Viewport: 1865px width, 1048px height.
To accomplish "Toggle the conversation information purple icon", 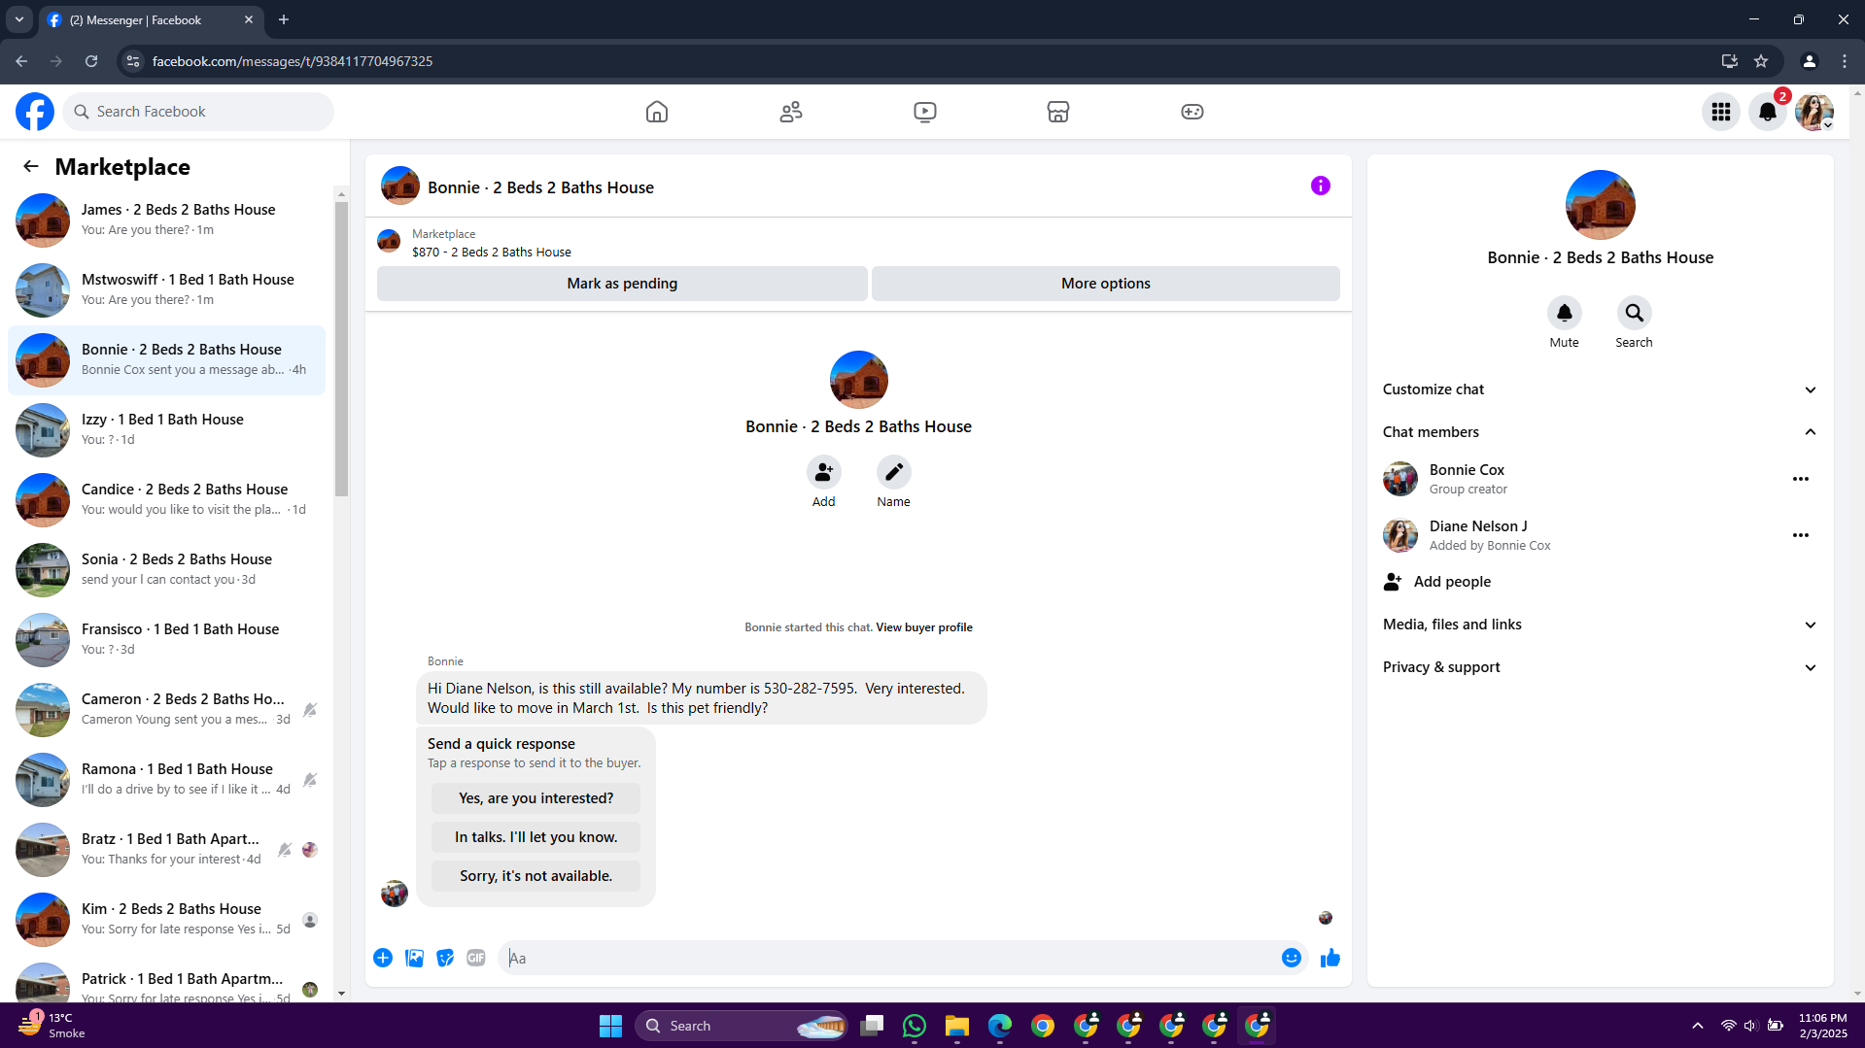I will point(1320,186).
